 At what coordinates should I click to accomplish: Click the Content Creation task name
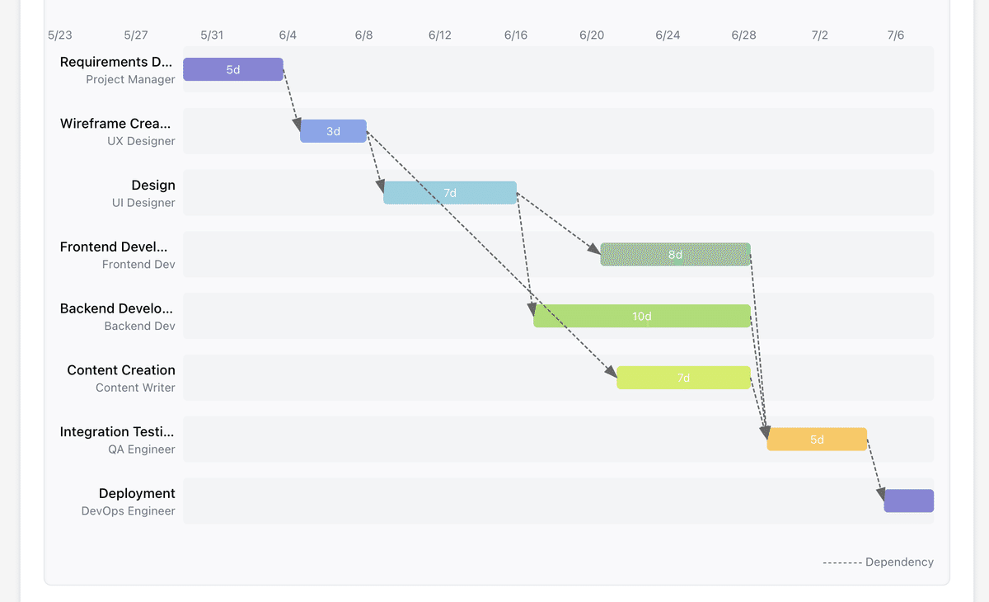(x=121, y=370)
